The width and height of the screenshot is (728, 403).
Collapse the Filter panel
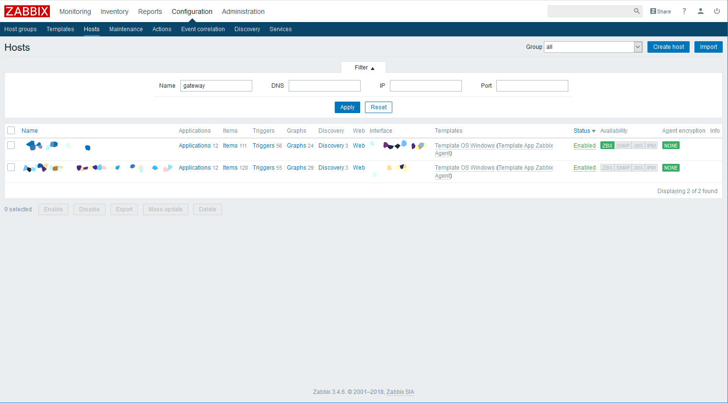click(x=364, y=68)
